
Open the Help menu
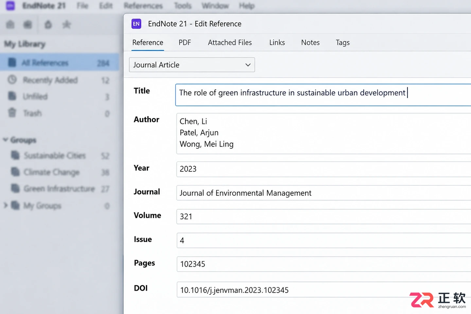tap(247, 6)
